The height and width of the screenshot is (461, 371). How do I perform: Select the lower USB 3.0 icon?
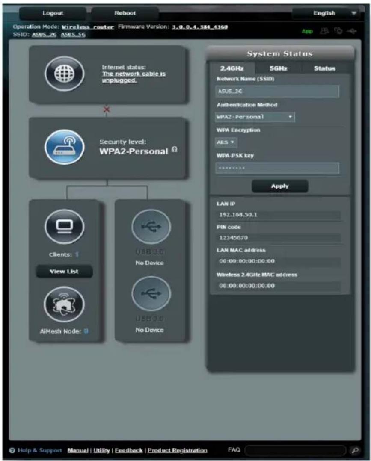[151, 294]
